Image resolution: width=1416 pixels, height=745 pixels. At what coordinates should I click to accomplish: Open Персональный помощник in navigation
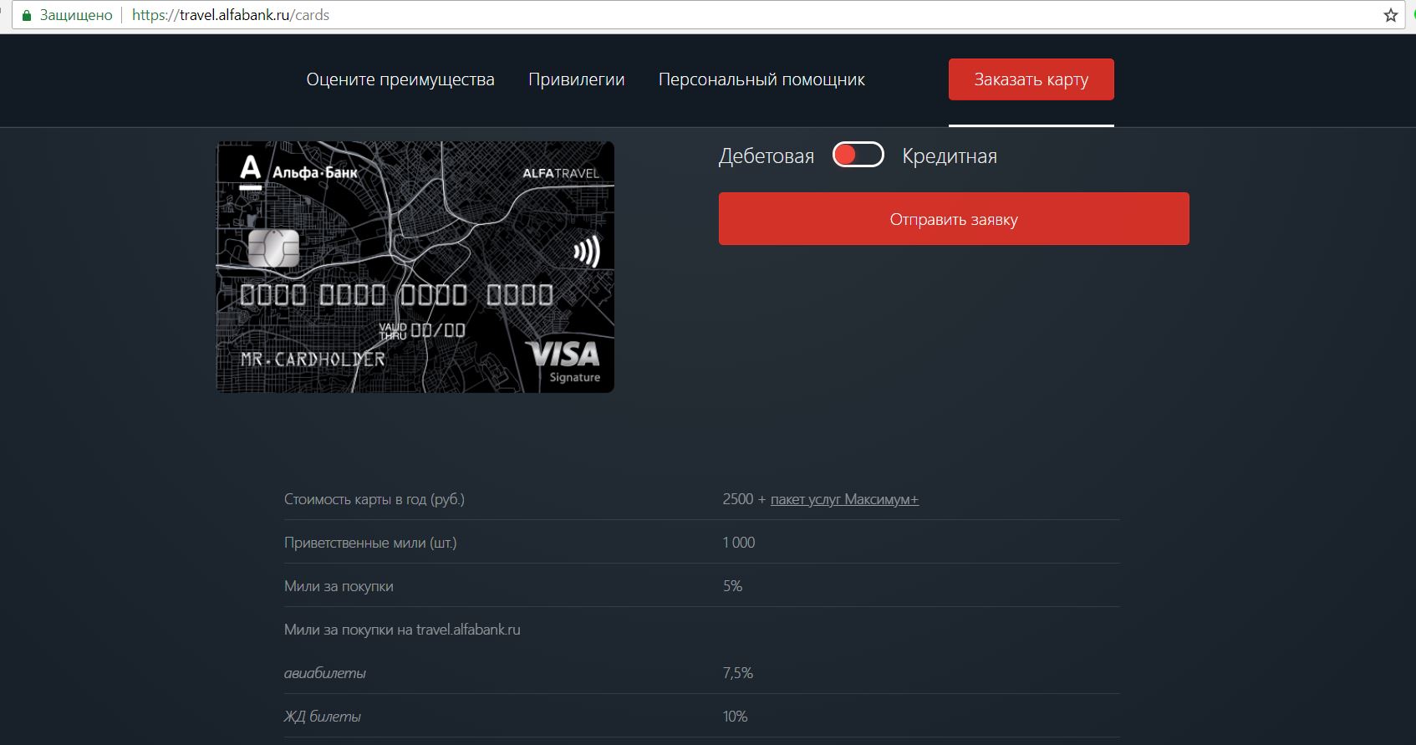[761, 79]
